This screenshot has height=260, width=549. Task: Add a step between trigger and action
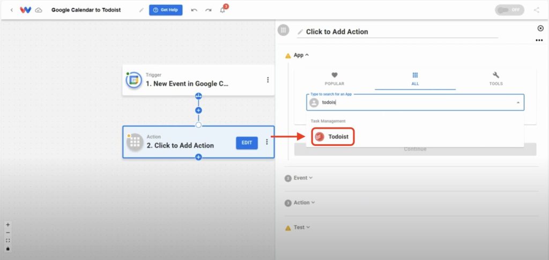coord(198,110)
